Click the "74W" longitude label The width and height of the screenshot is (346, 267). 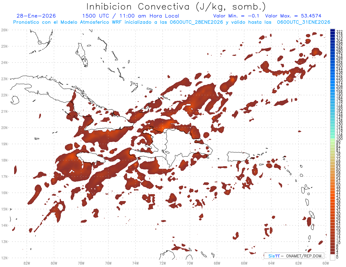coord(135,263)
